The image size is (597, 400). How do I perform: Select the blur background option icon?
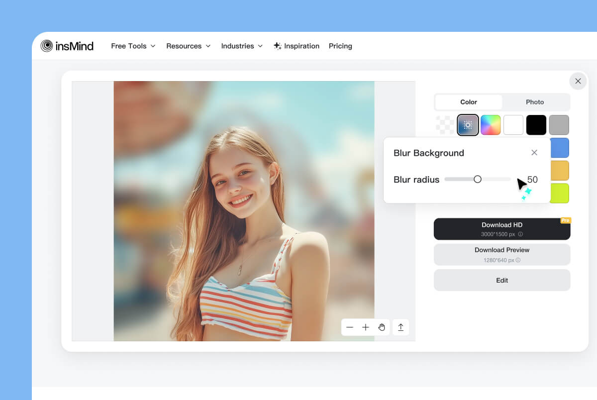pos(468,125)
